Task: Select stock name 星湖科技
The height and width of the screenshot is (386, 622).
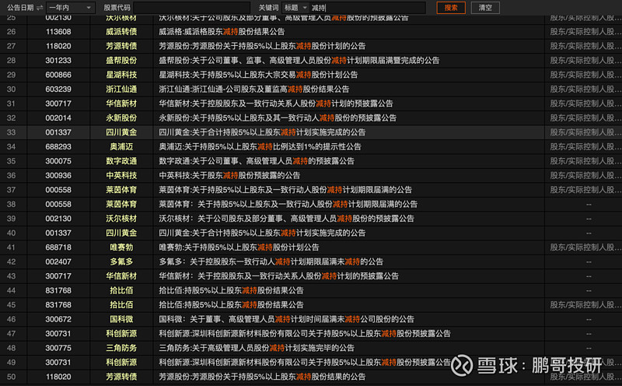Action: pyautogui.click(x=121, y=75)
